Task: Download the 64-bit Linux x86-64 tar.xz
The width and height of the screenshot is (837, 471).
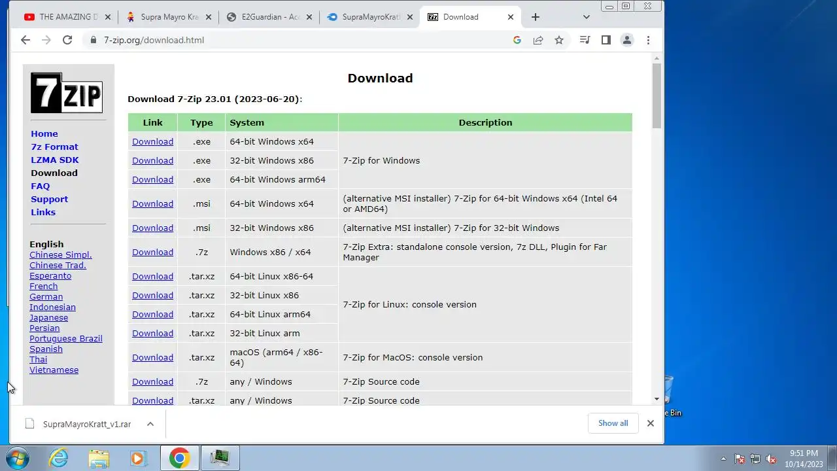Action: 152,276
